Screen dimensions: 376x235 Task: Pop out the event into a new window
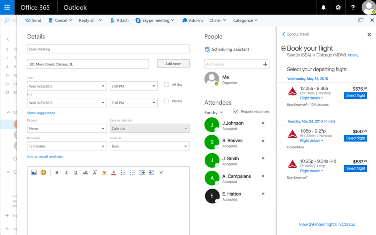[x=361, y=20]
